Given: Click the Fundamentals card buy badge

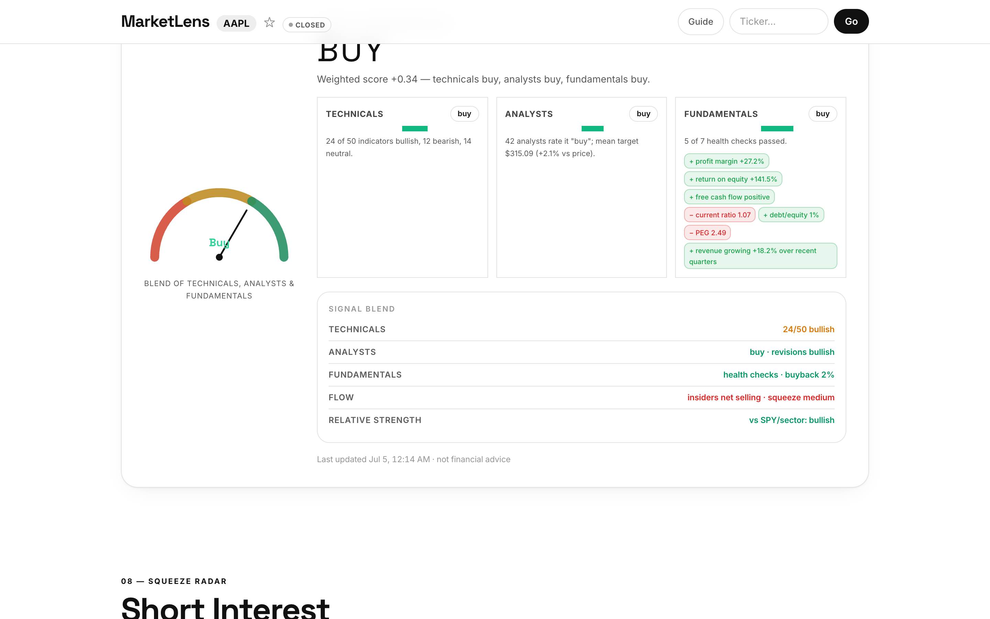Looking at the screenshot, I should point(822,114).
